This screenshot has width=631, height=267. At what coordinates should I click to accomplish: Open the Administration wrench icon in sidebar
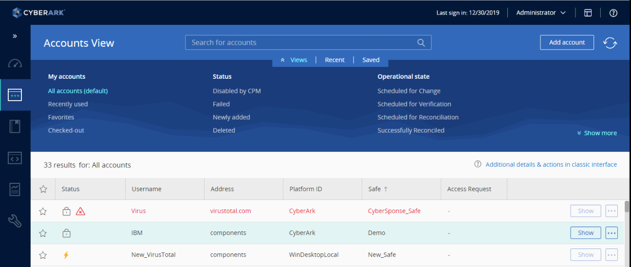[x=15, y=221]
